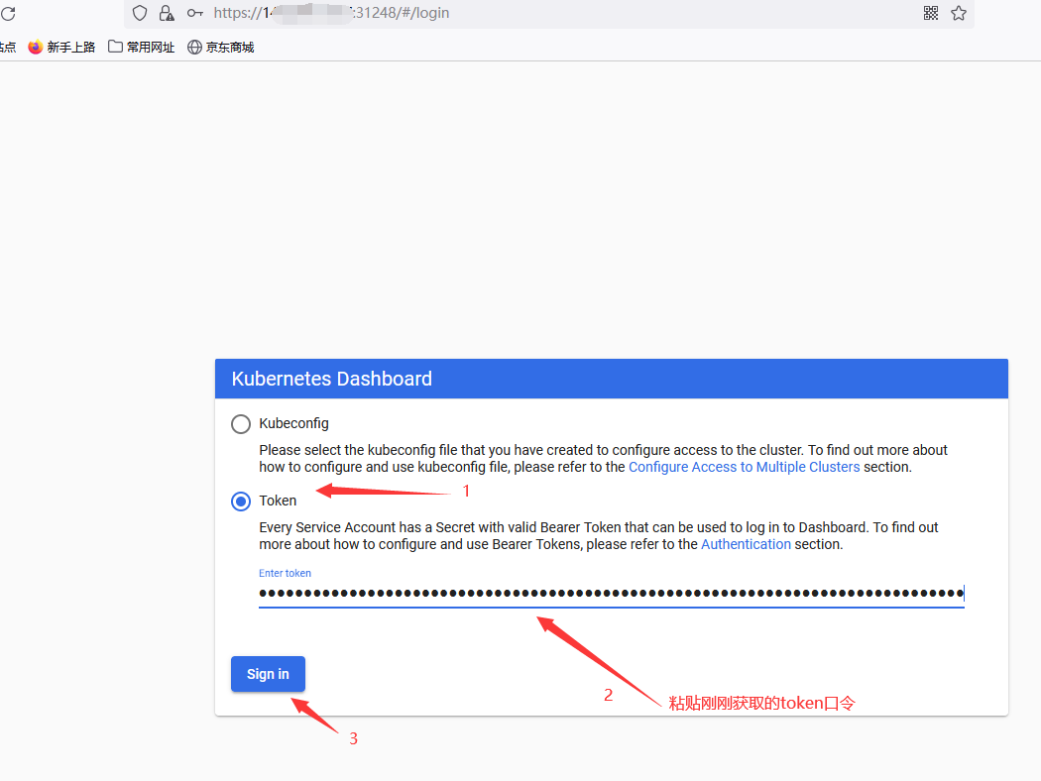The height and width of the screenshot is (781, 1041).
Task: Click the Sign in button
Action: [x=269, y=674]
